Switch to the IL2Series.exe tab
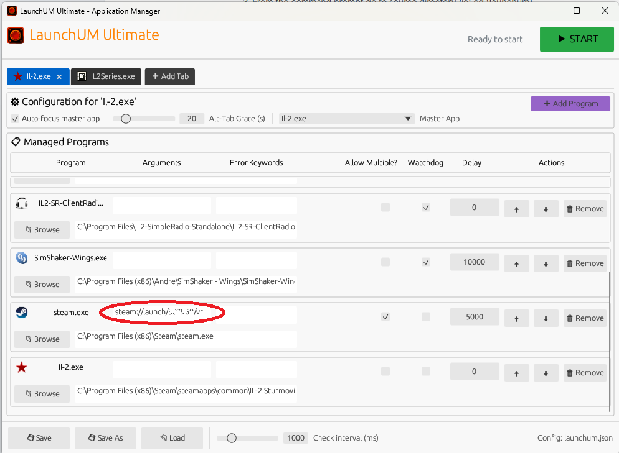The image size is (619, 453). 106,76
